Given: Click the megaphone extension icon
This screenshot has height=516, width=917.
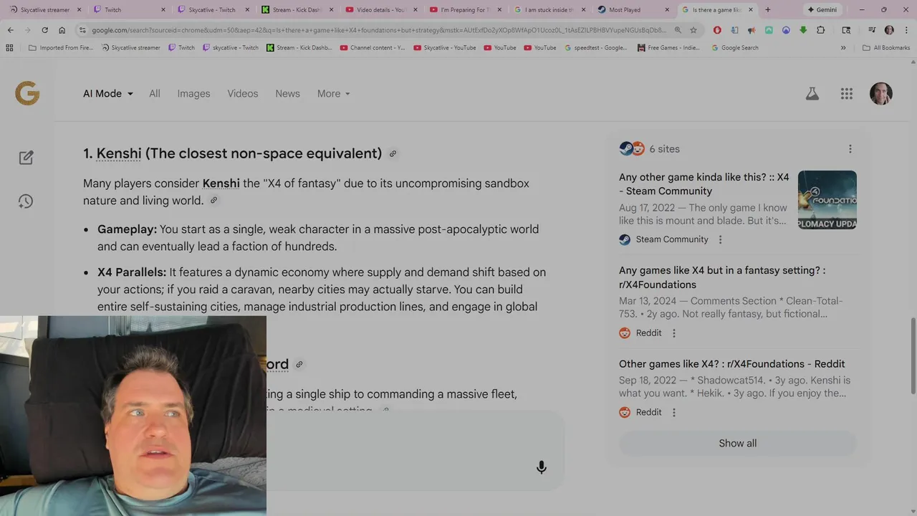Looking at the screenshot, I should (752, 30).
